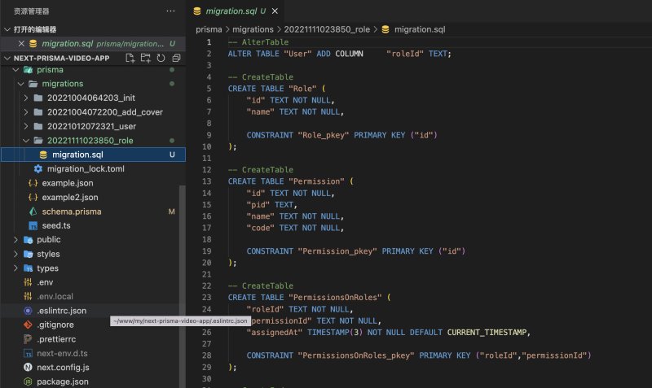Viewport: 652px width, 388px height.
Task: Open the explorer more actions ellipsis
Action: coord(170,11)
